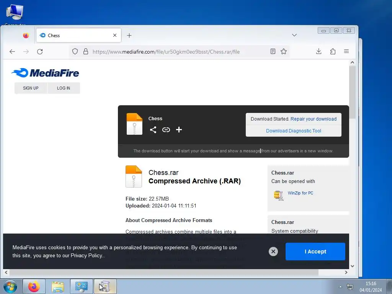Click the Uploaded date text

click(x=161, y=206)
